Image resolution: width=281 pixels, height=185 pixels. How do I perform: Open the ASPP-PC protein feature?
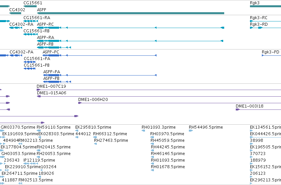click(x=51, y=52)
